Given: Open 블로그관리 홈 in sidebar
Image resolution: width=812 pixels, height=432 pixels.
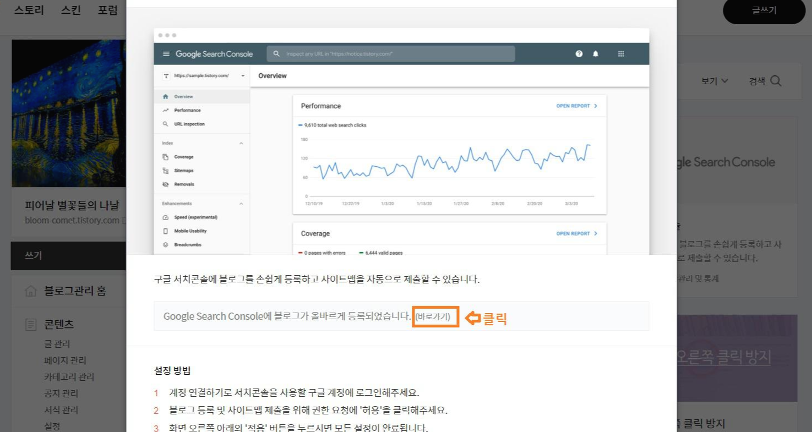Looking at the screenshot, I should (x=75, y=291).
